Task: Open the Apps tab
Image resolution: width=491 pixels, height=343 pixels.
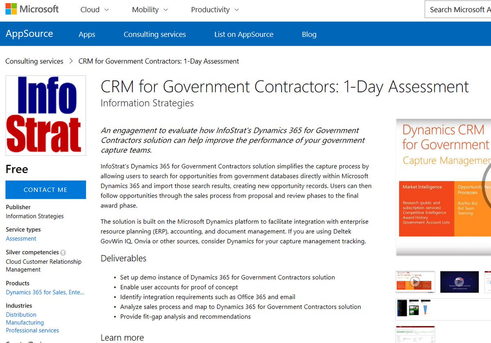Action: (x=87, y=34)
